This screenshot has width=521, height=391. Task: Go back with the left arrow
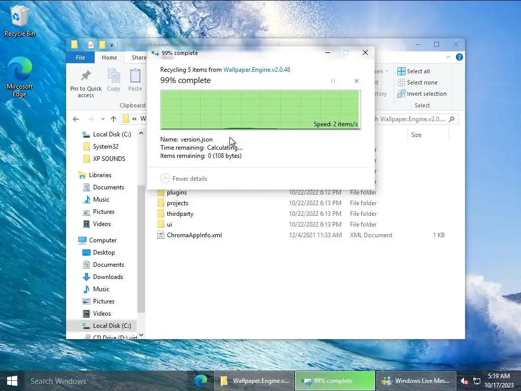(x=76, y=119)
